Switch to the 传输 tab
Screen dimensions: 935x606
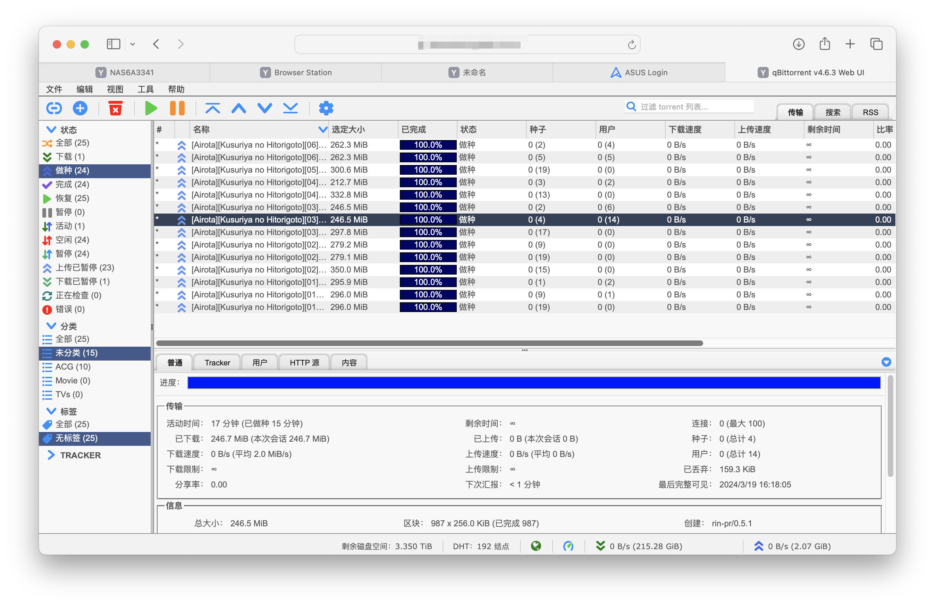[795, 112]
